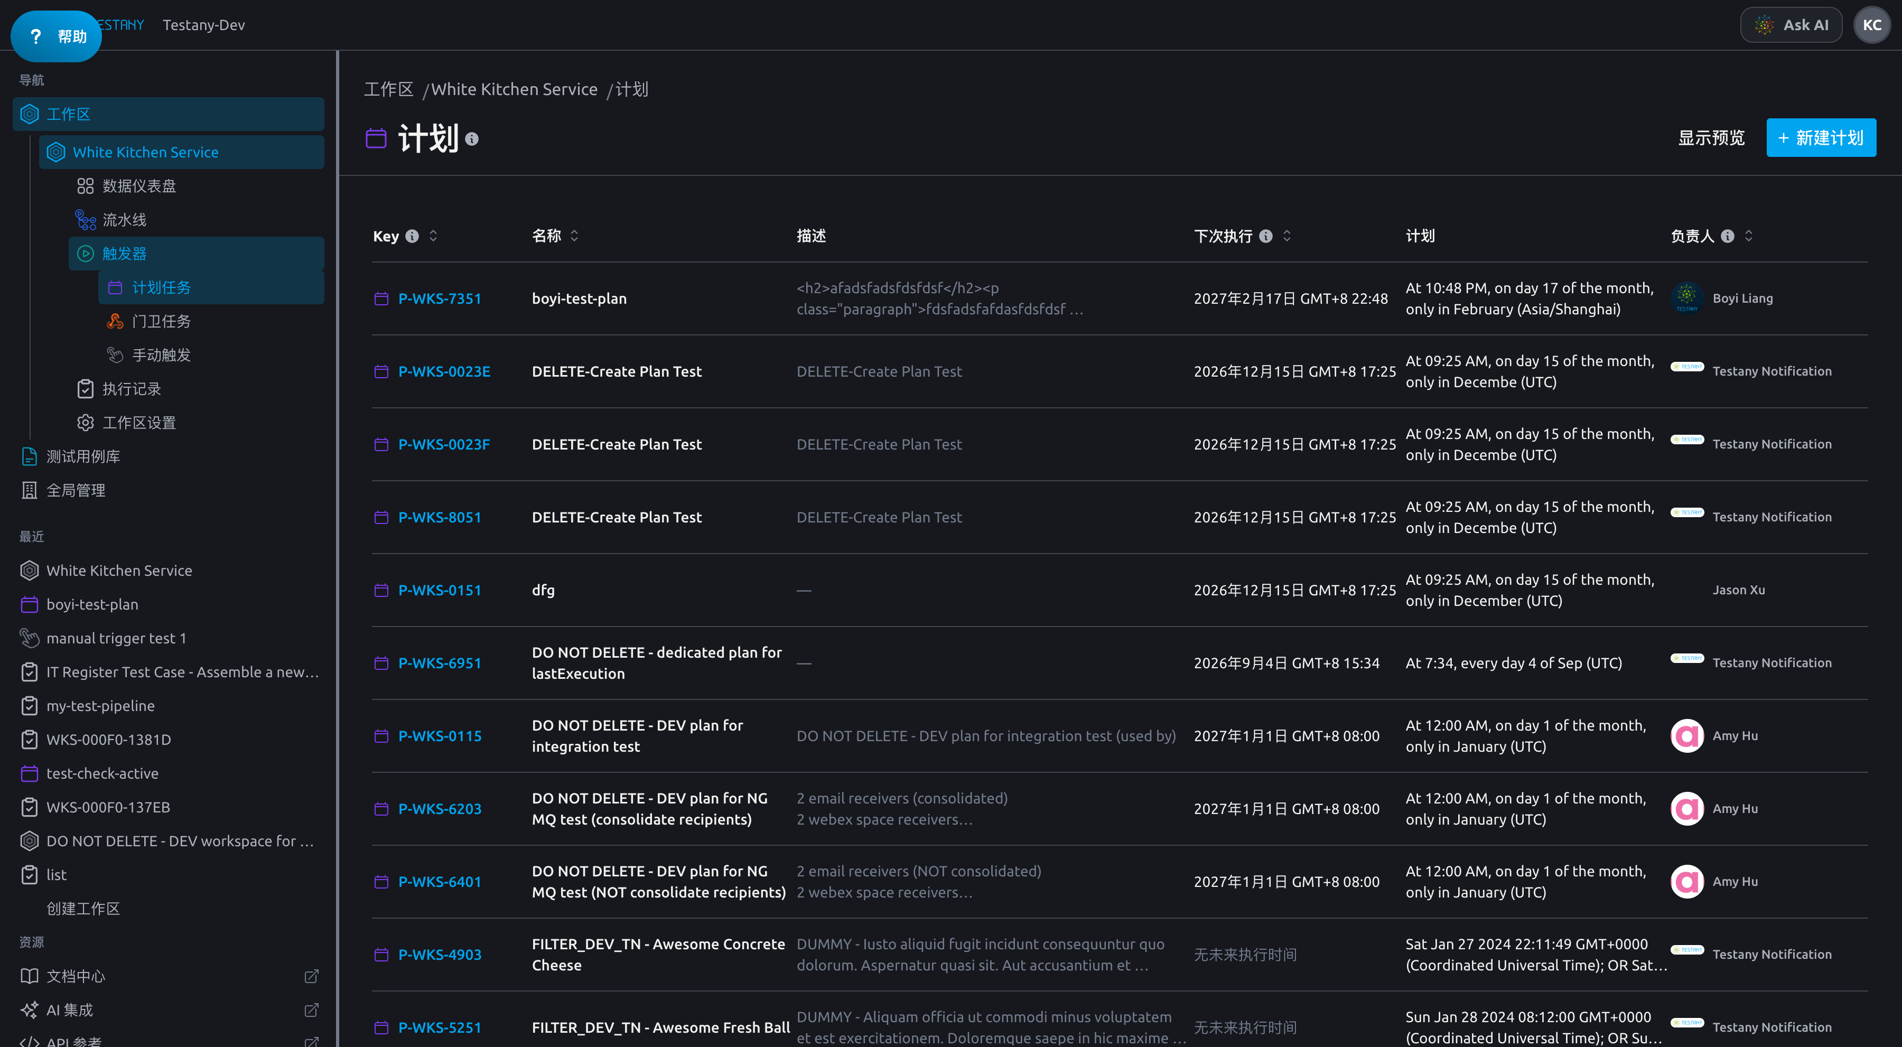Viewport: 1902px width, 1047px height.
Task: Open plan P-WKS-5251
Action: pyautogui.click(x=440, y=1029)
